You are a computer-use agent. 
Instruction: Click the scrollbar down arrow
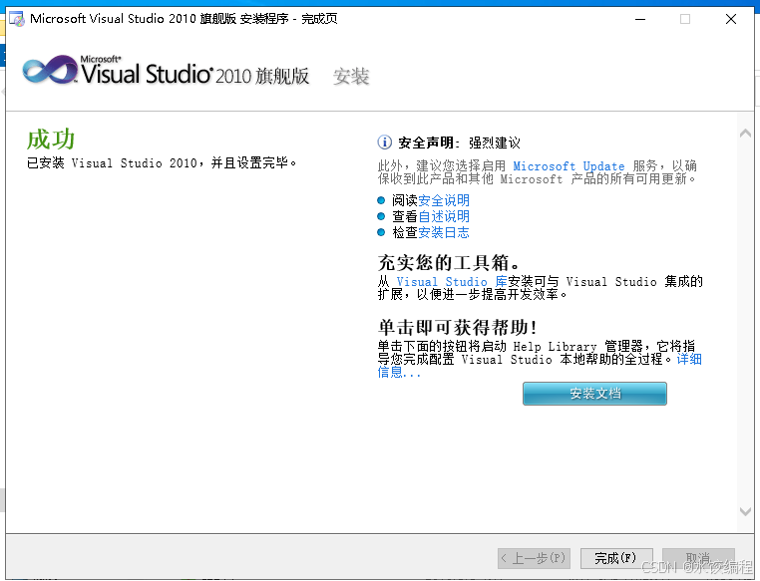pyautogui.click(x=745, y=511)
